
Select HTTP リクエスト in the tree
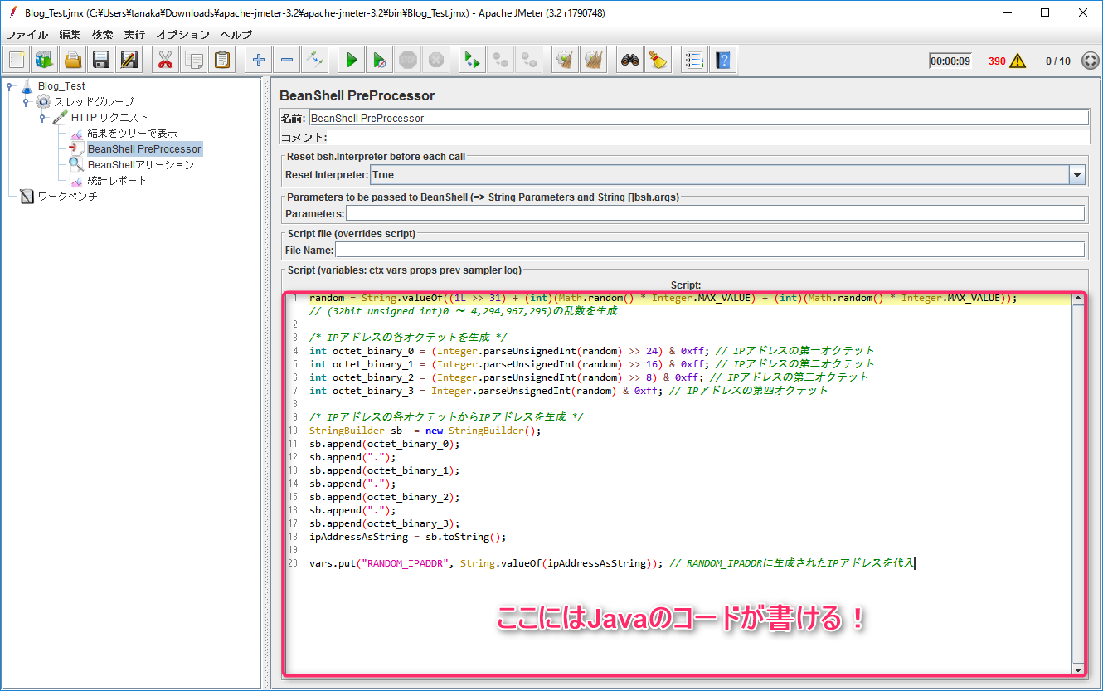109,117
